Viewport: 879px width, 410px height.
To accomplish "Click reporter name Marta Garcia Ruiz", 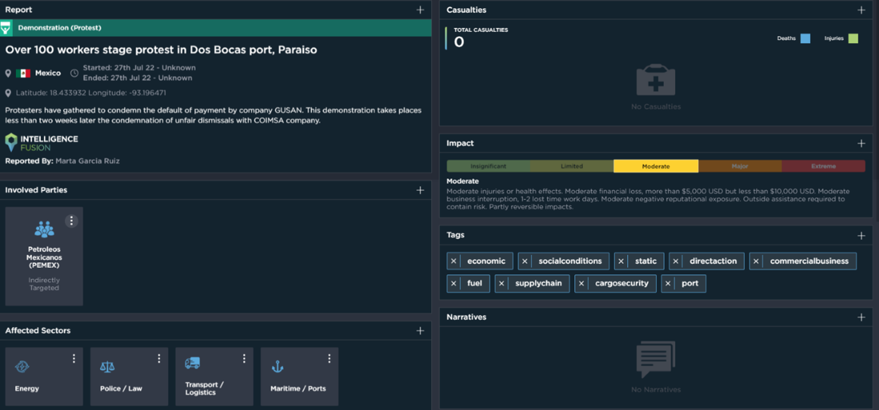I will 87,161.
